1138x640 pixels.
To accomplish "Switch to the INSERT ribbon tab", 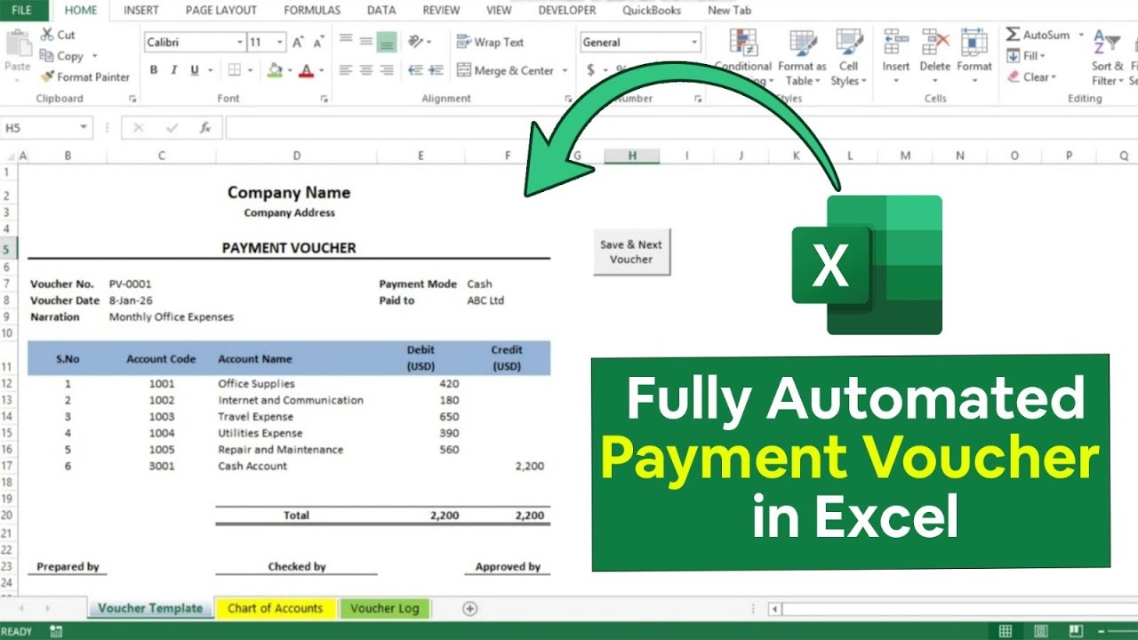I will [x=141, y=10].
